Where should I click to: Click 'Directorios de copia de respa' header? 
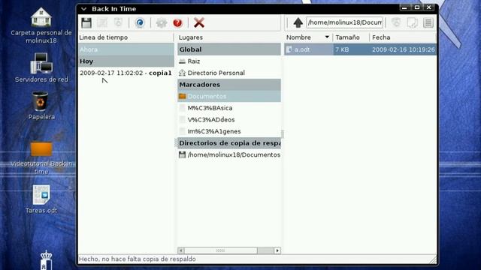[x=229, y=143]
